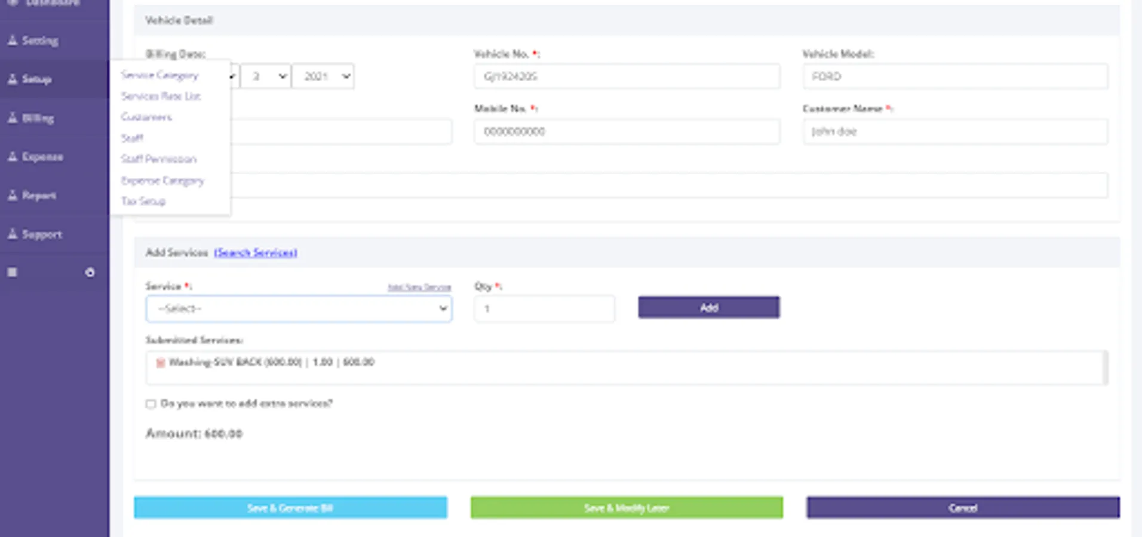Screen dimensions: 1142x537
Task: Click the submitted services list scrollbar
Action: pos(1106,368)
